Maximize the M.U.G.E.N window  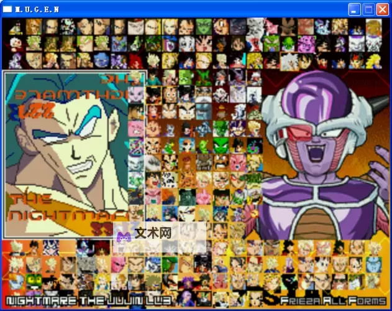pyautogui.click(x=368, y=9)
